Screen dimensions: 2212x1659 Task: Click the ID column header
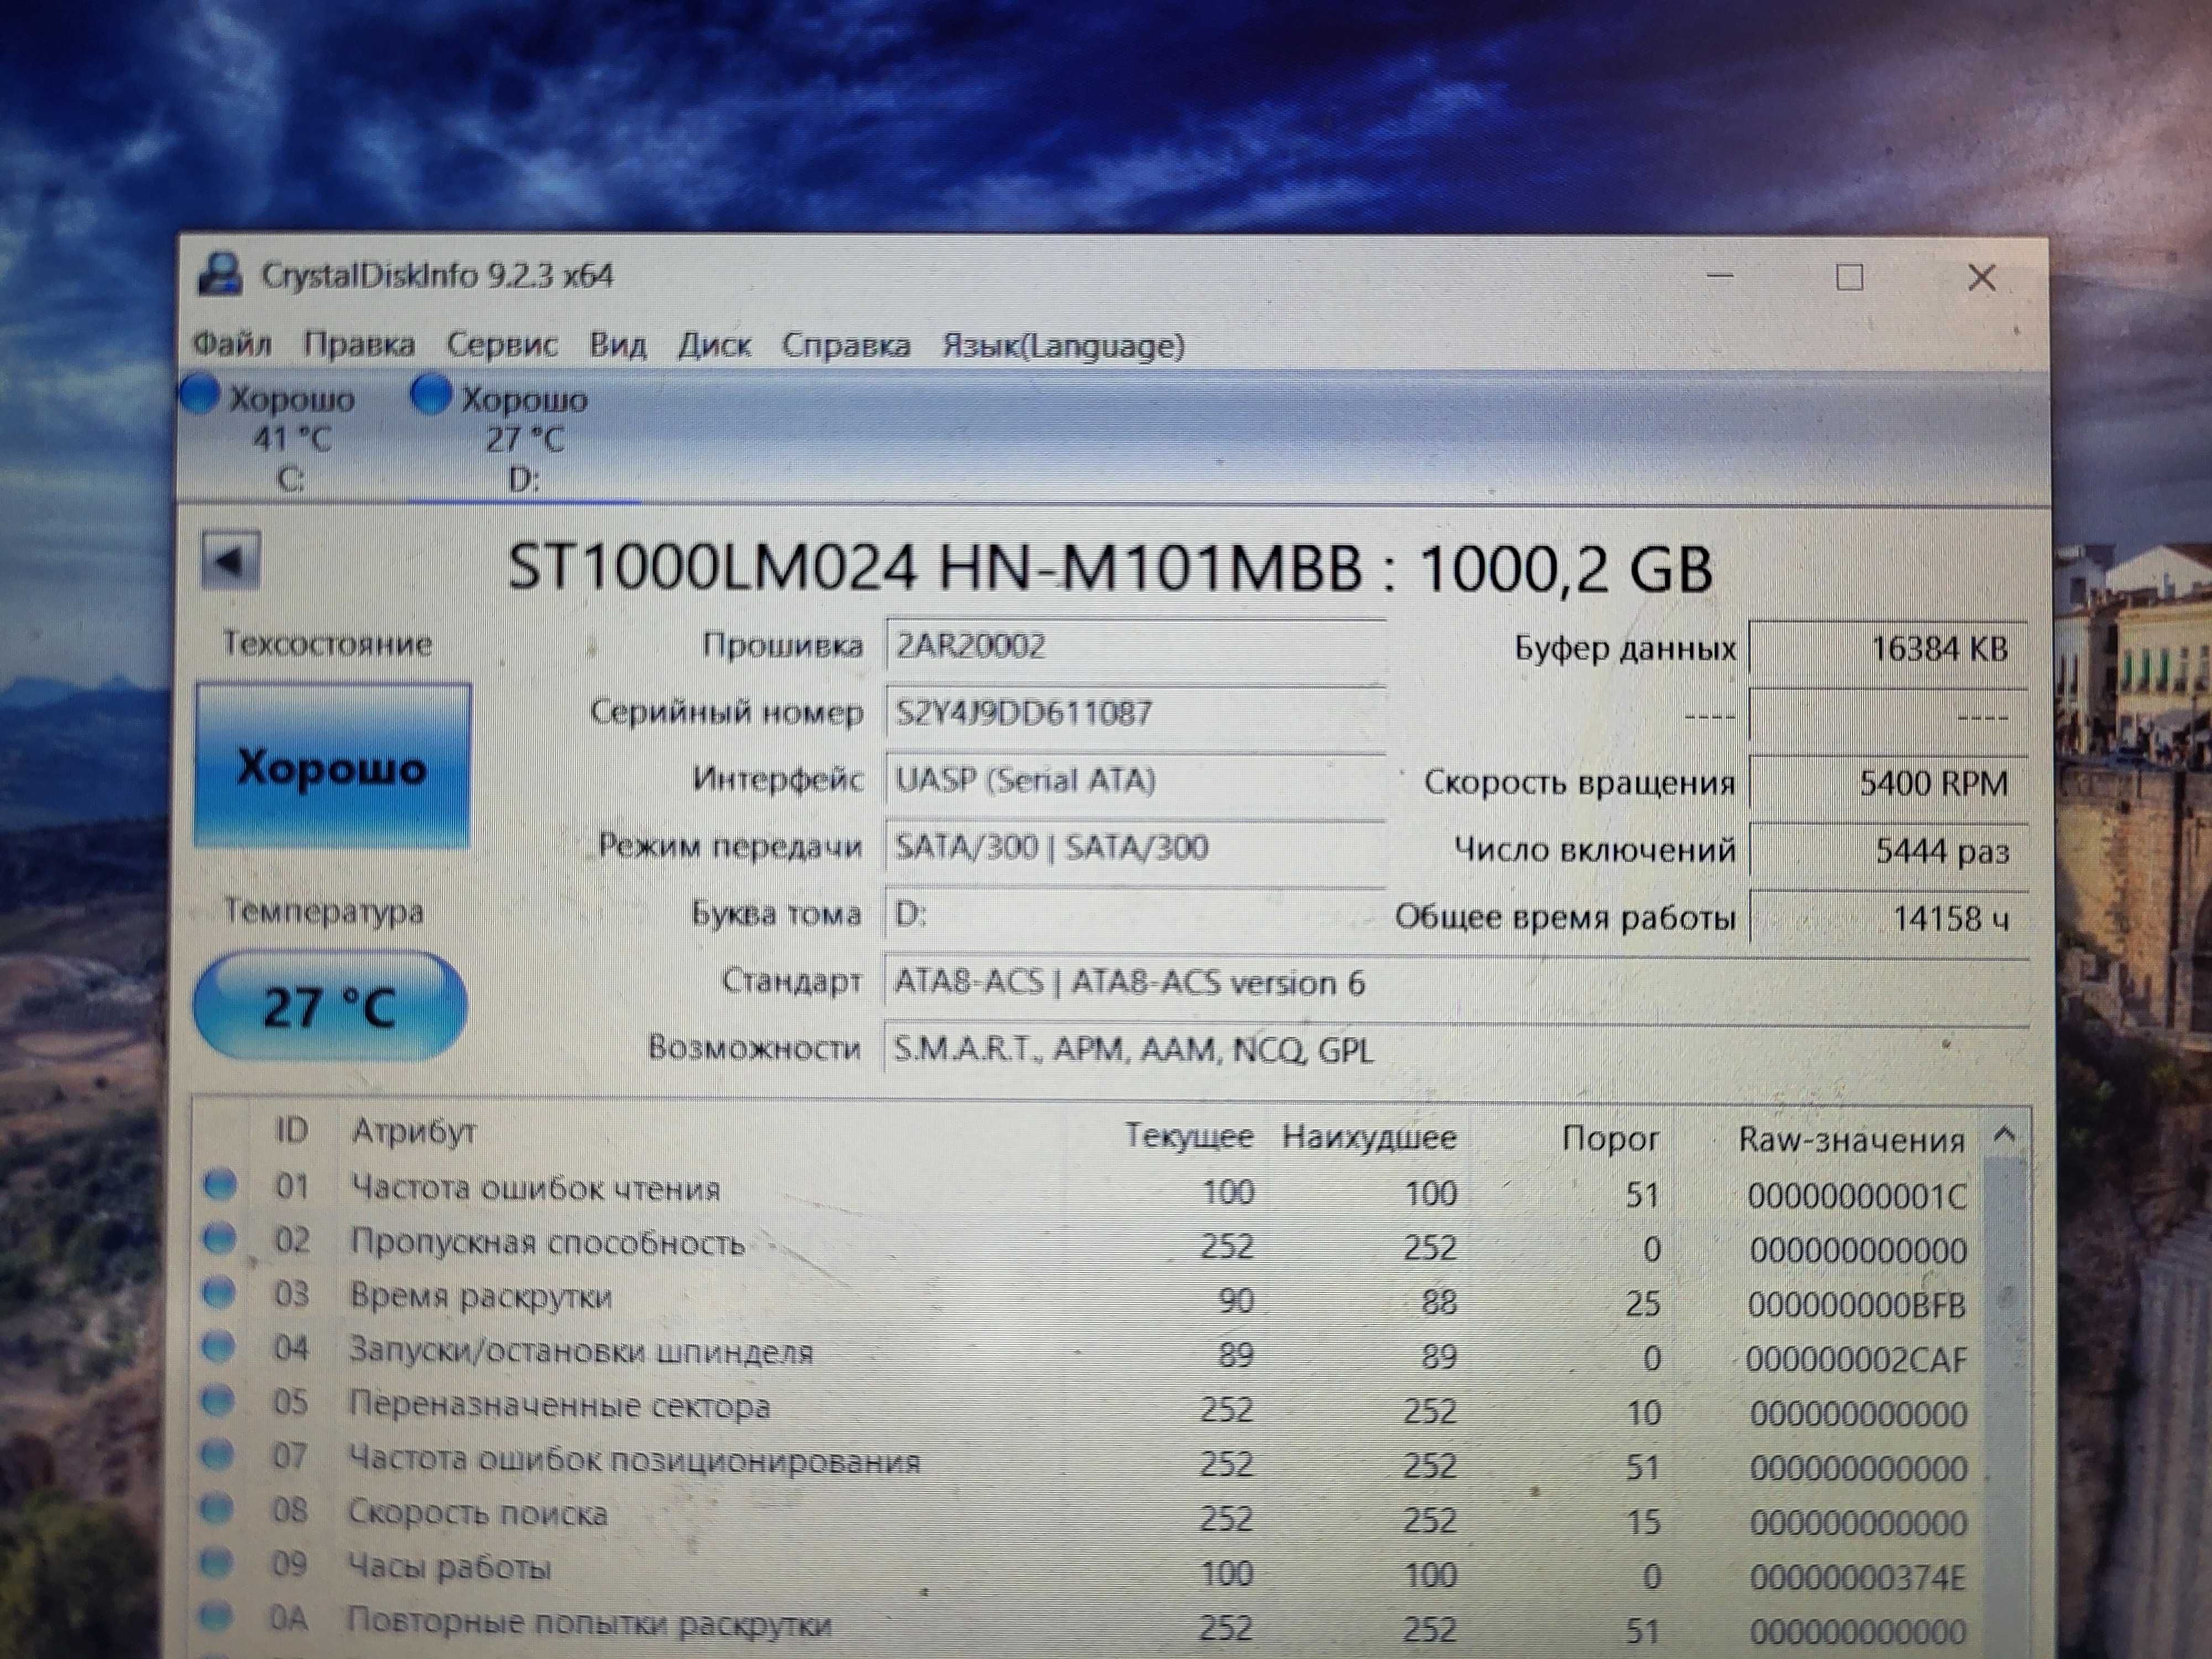click(292, 1131)
